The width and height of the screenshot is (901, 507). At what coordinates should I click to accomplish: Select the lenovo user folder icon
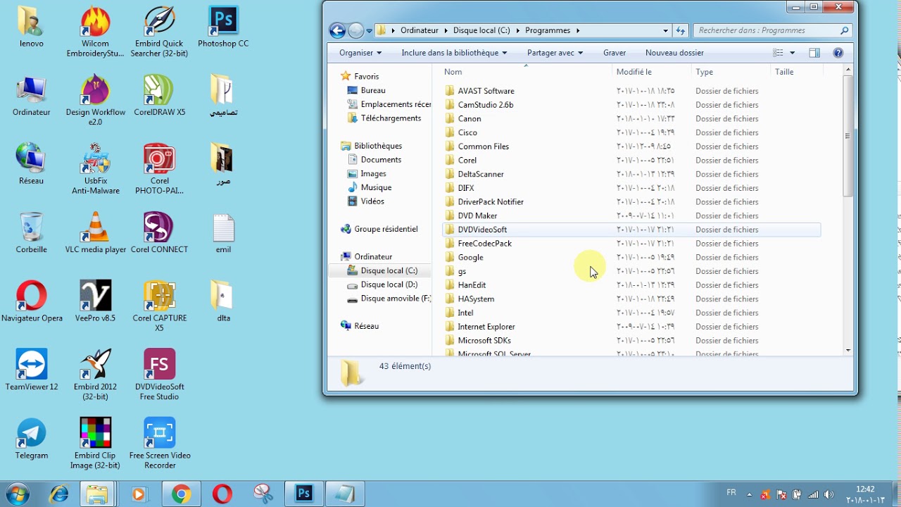(x=32, y=27)
